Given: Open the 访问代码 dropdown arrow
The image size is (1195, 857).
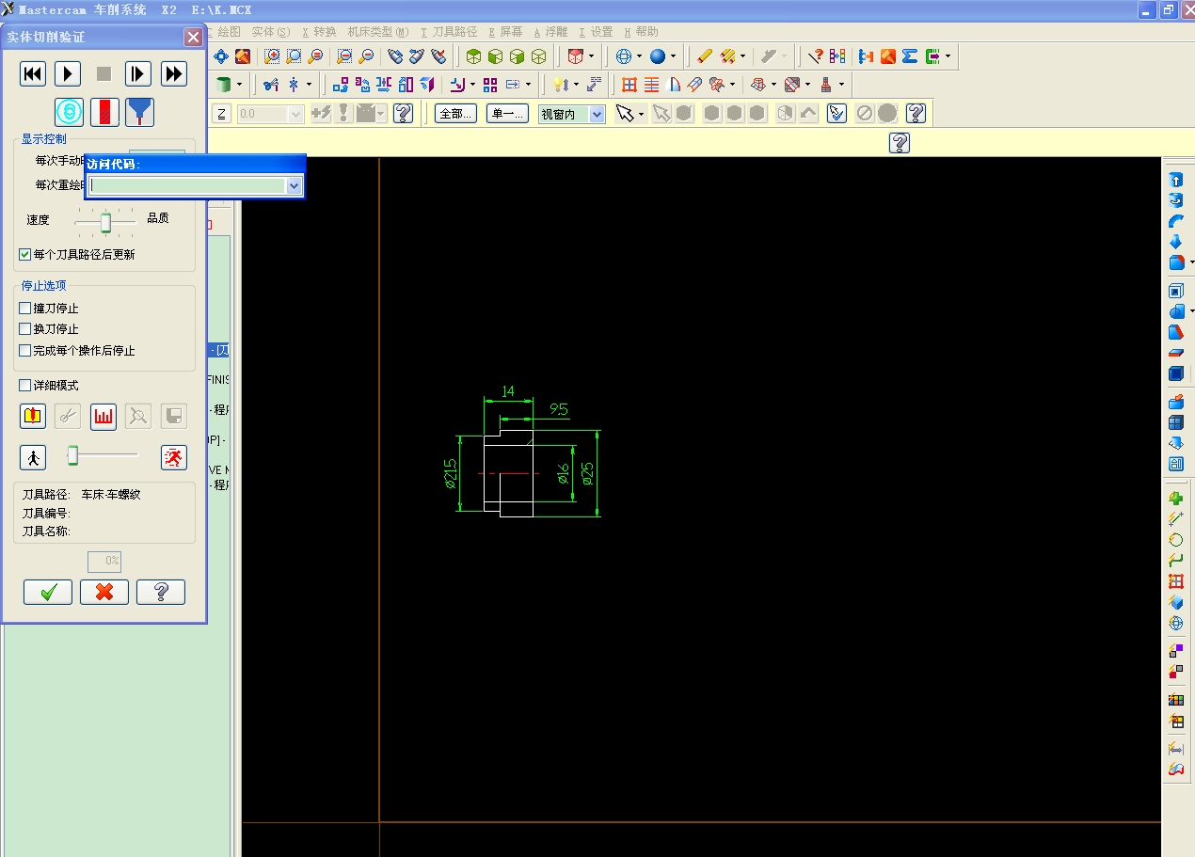Looking at the screenshot, I should click(294, 186).
